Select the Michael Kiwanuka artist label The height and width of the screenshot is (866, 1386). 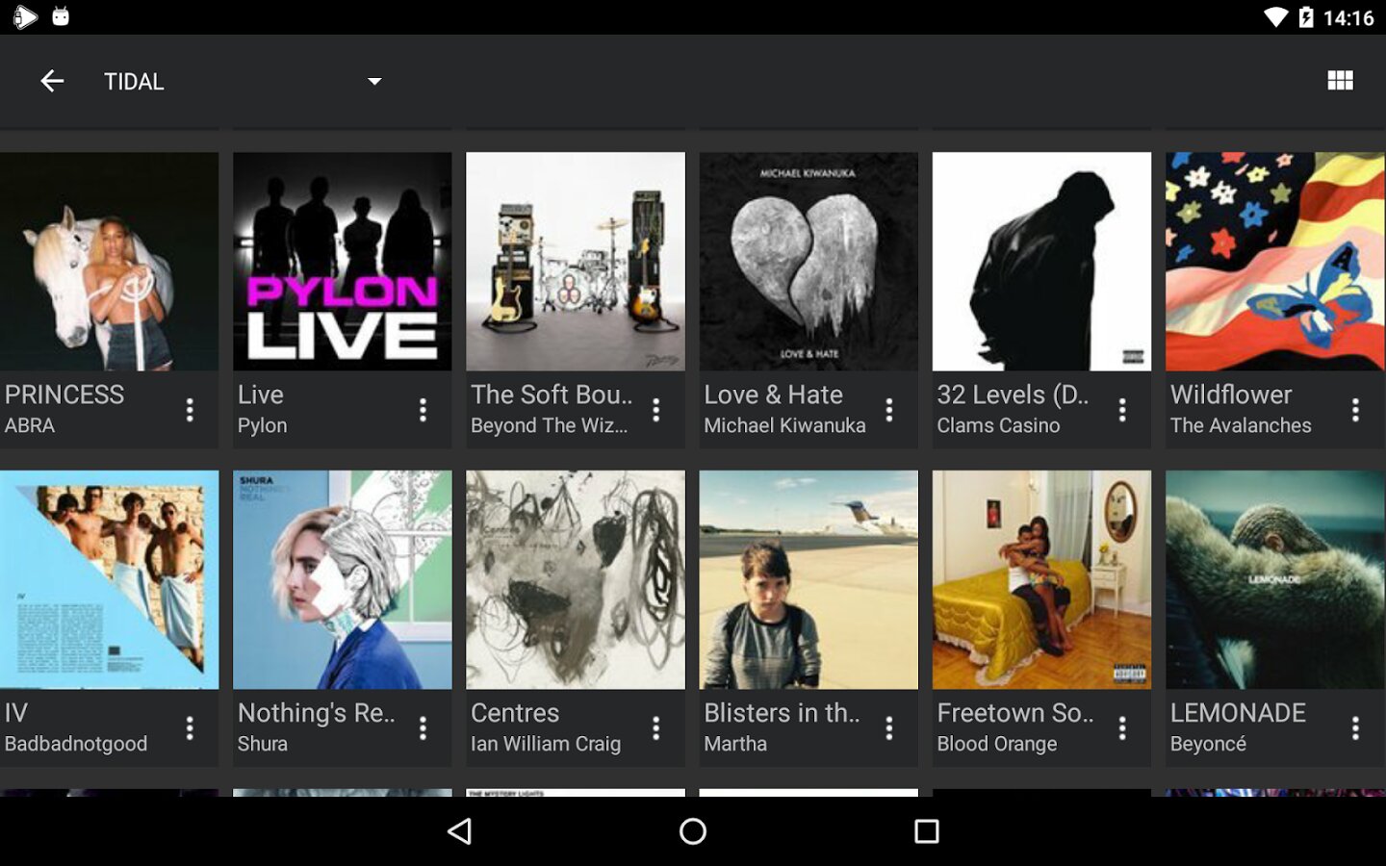coord(784,425)
